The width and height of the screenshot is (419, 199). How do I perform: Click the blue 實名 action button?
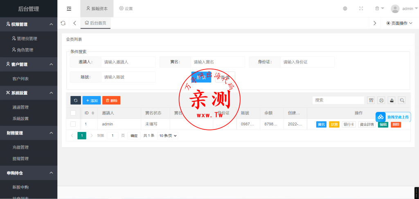point(321,125)
